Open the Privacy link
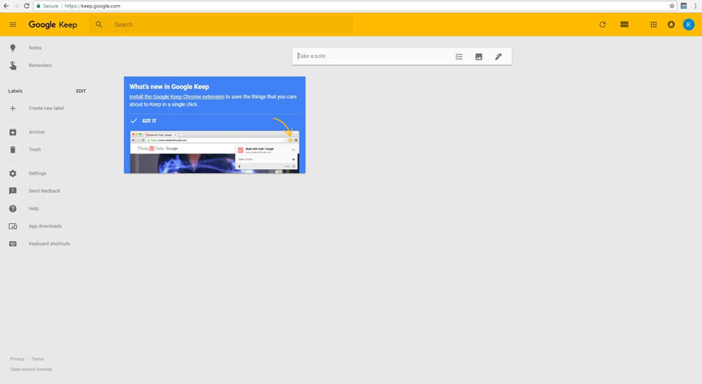The image size is (702, 384). pos(17,359)
